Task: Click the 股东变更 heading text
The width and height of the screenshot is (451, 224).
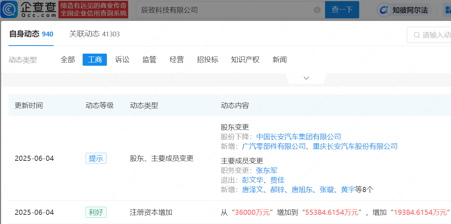Action: 235,127
